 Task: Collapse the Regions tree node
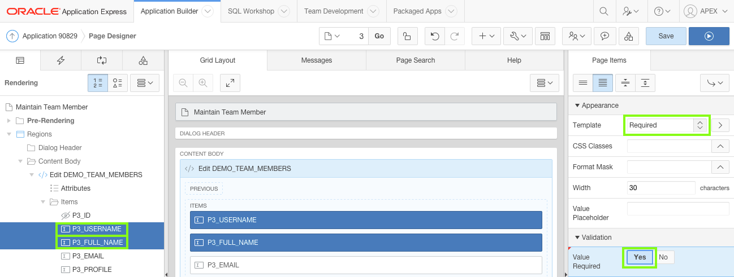click(8, 134)
